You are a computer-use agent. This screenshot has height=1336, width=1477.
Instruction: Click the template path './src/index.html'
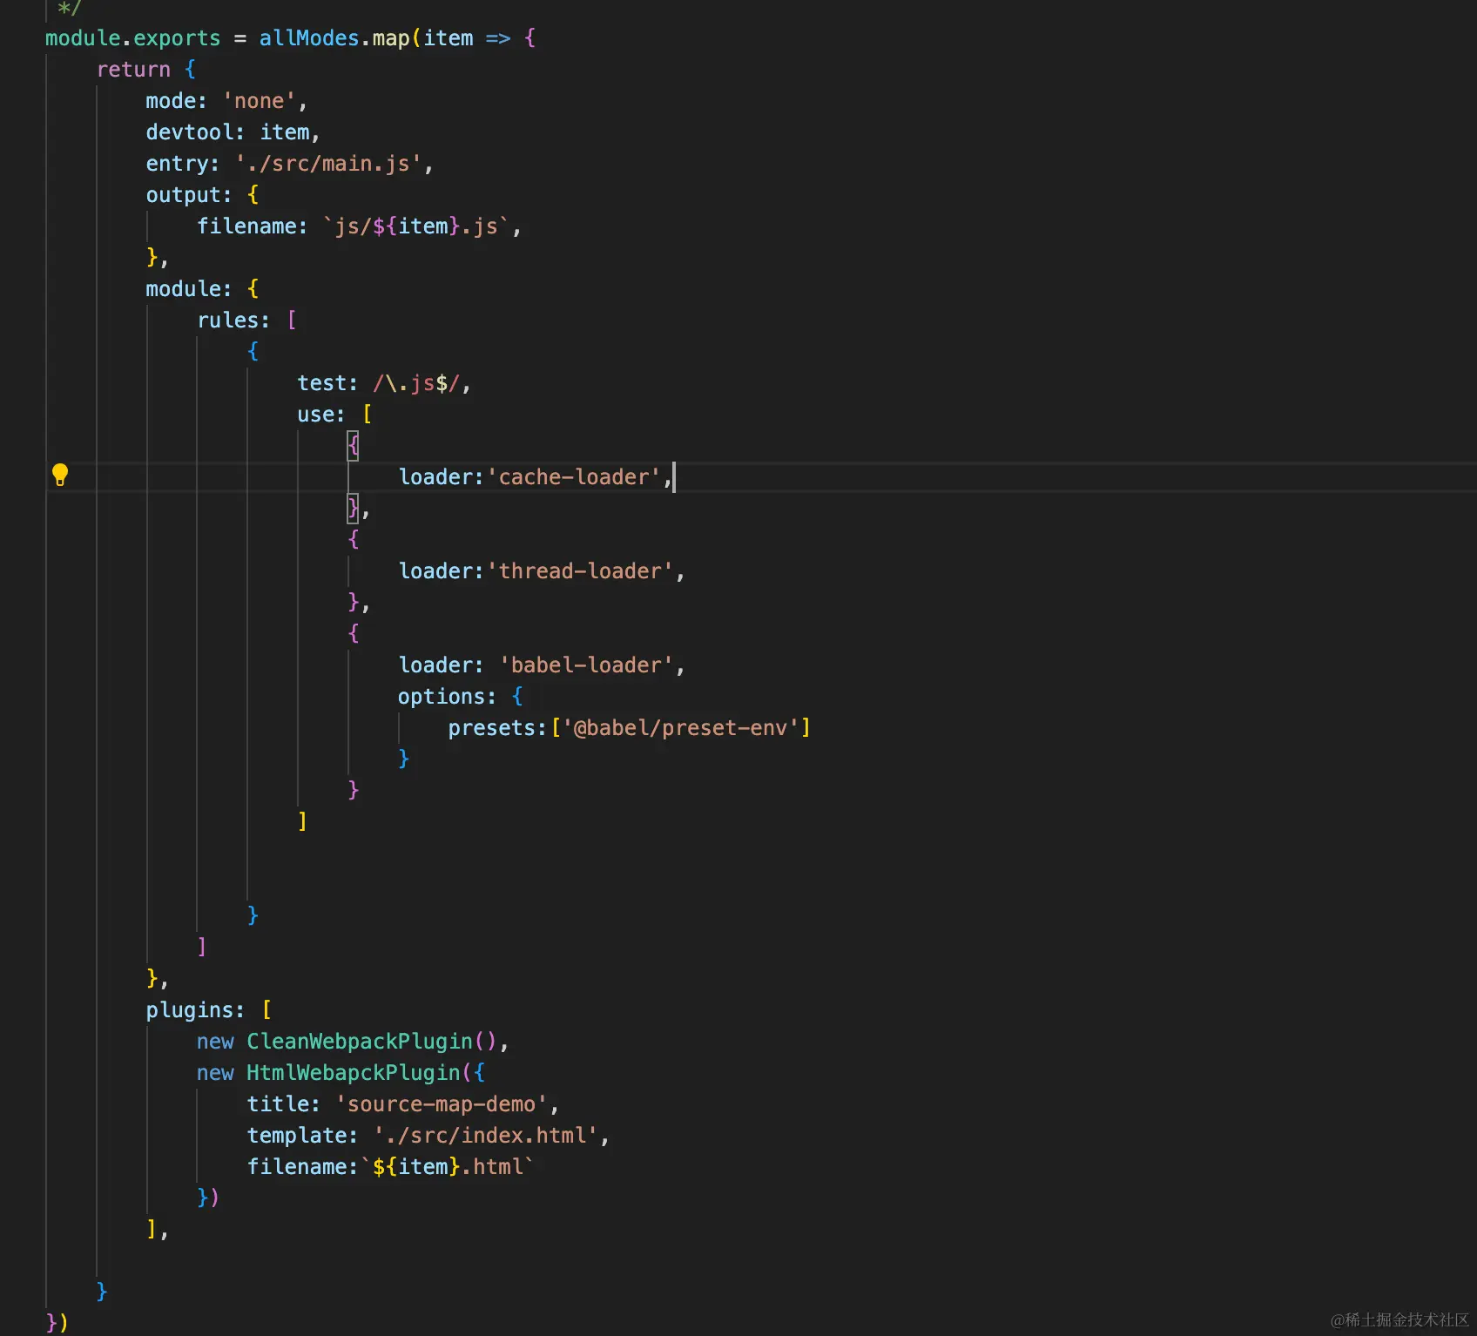(x=486, y=1136)
